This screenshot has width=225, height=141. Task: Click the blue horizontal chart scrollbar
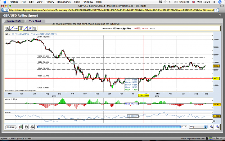point(109,127)
